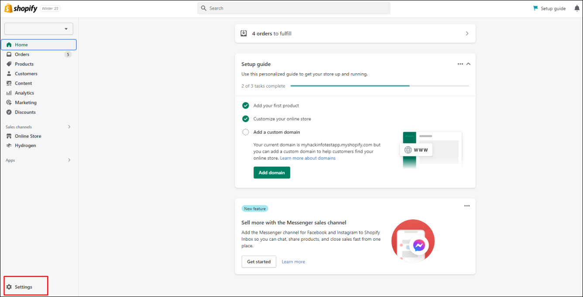Click the Discounts percent badge icon
The image size is (583, 297).
click(9, 112)
